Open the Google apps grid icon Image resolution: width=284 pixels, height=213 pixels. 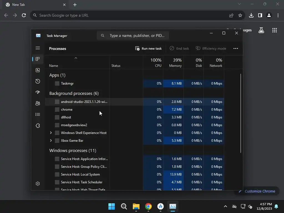coord(274,30)
